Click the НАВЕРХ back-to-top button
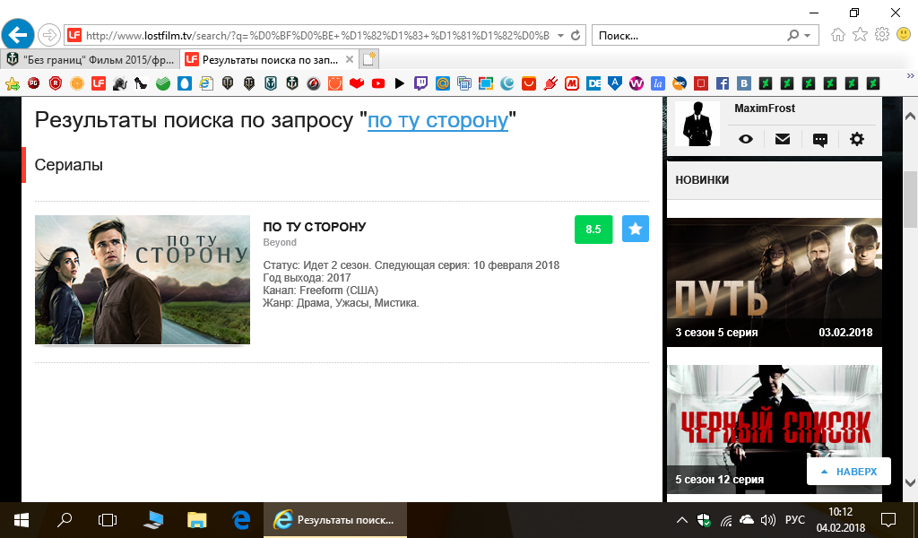 (849, 472)
